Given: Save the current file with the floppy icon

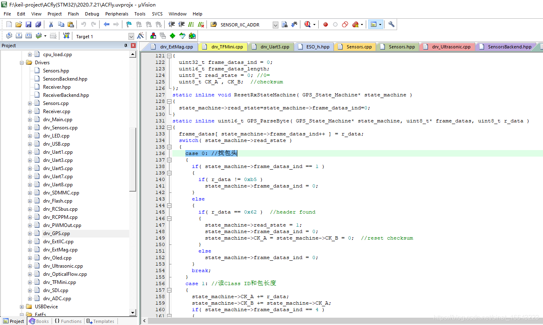Looking at the screenshot, I should tap(28, 24).
